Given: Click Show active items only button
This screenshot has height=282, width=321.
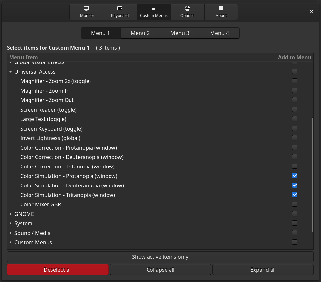Looking at the screenshot, I should click(160, 257).
